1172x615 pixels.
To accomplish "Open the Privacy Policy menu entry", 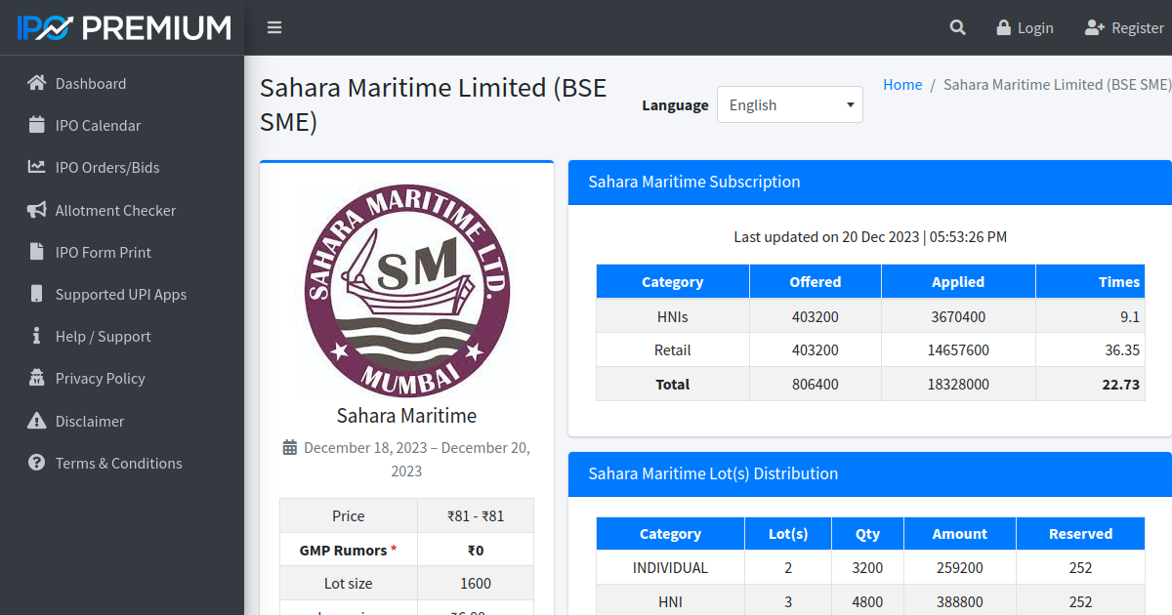I will [98, 378].
